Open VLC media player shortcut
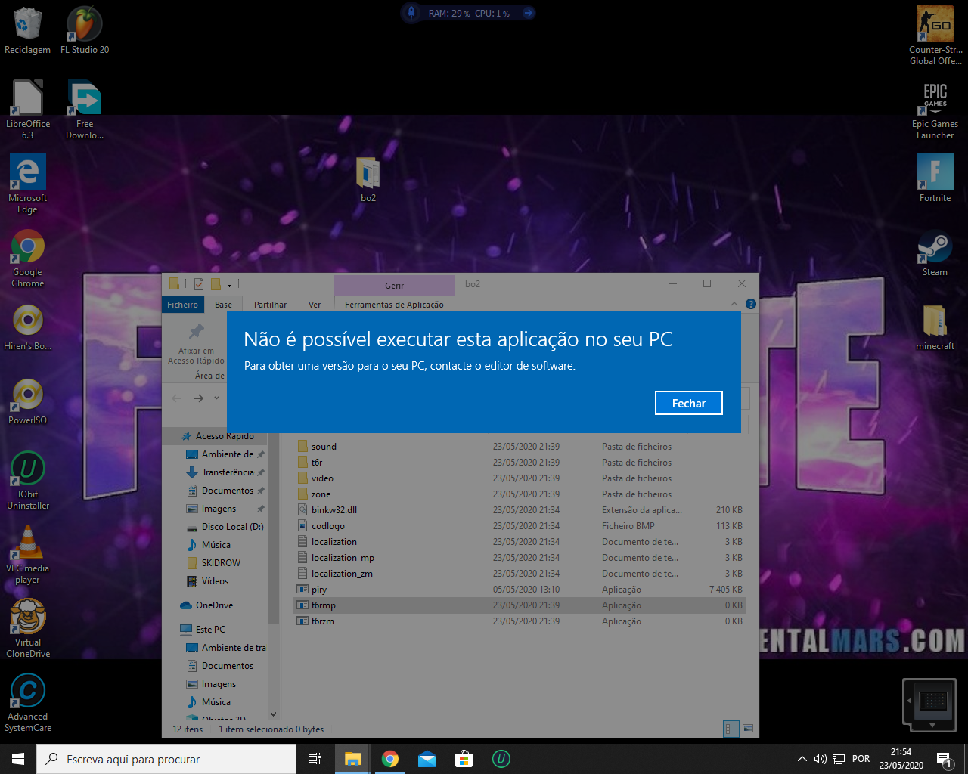 [x=27, y=554]
